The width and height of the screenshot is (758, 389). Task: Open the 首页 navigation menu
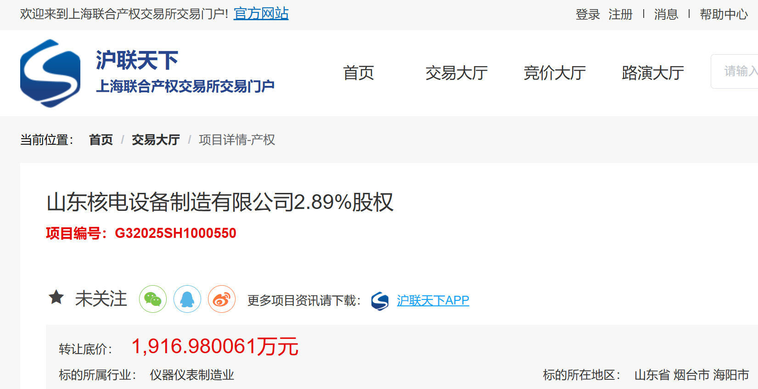[359, 73]
